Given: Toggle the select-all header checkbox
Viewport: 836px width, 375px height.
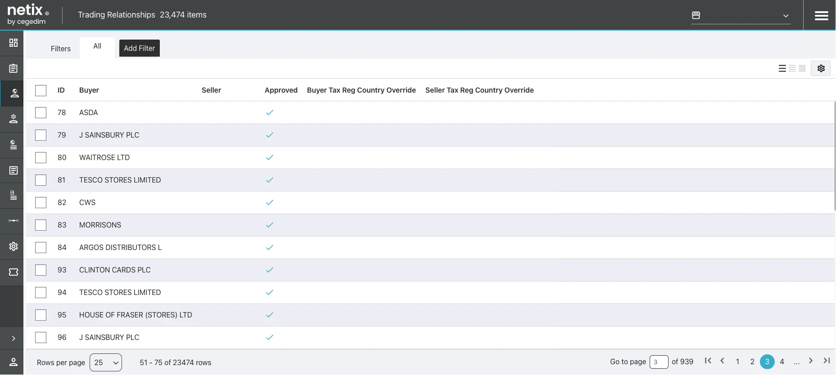Looking at the screenshot, I should click(41, 90).
